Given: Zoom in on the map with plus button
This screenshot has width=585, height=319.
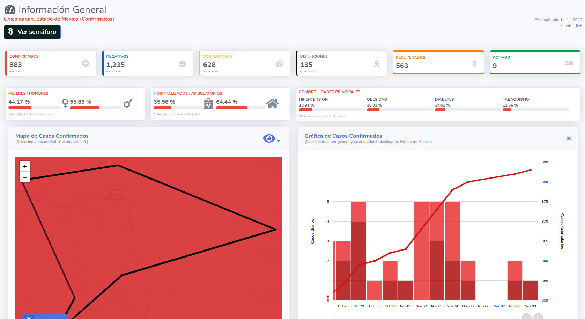Looking at the screenshot, I should 25,167.
